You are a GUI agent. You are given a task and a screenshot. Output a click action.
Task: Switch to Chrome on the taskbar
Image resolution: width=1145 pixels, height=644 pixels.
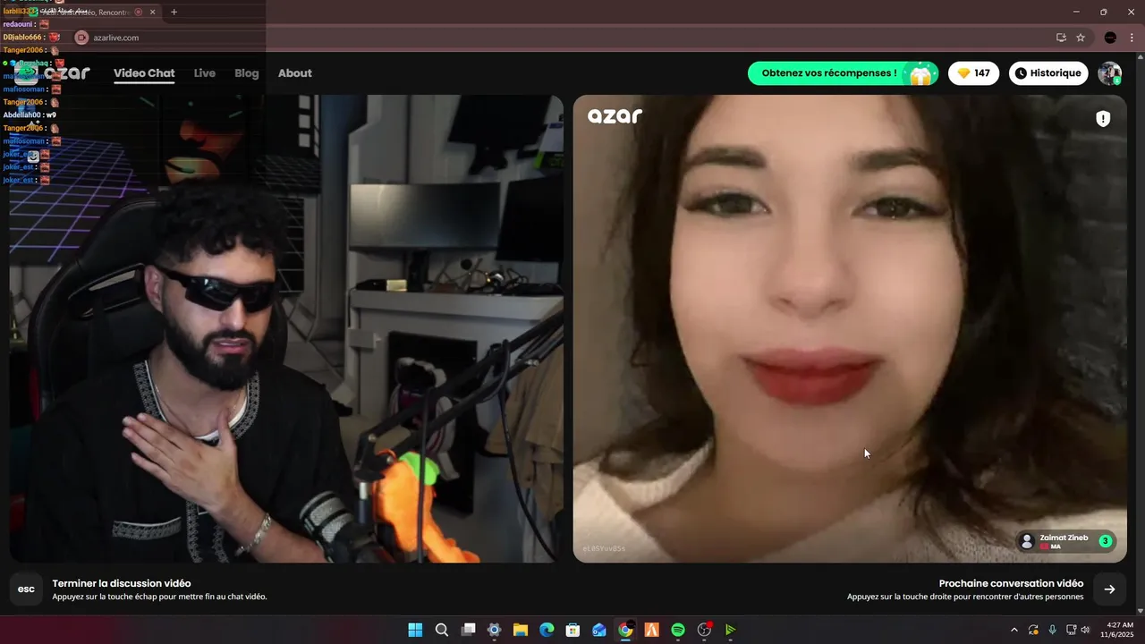(625, 630)
